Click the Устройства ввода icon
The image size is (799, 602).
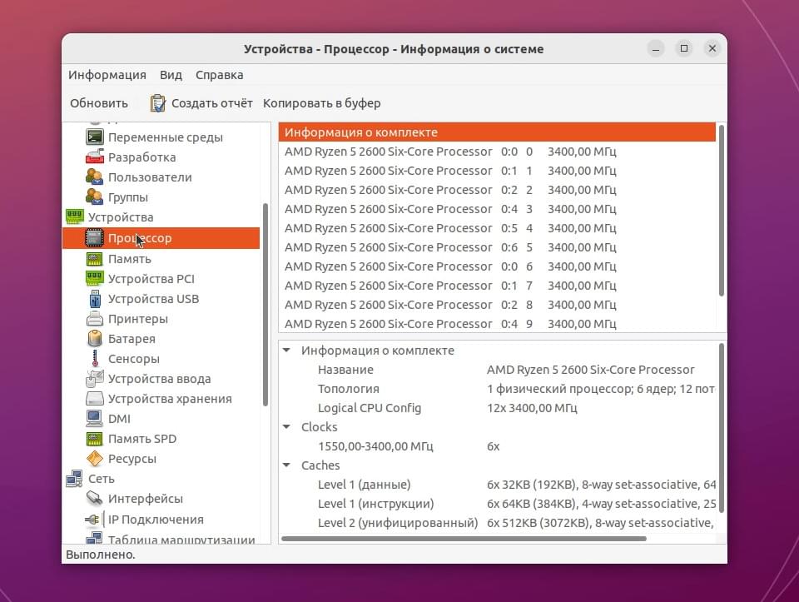coord(95,379)
